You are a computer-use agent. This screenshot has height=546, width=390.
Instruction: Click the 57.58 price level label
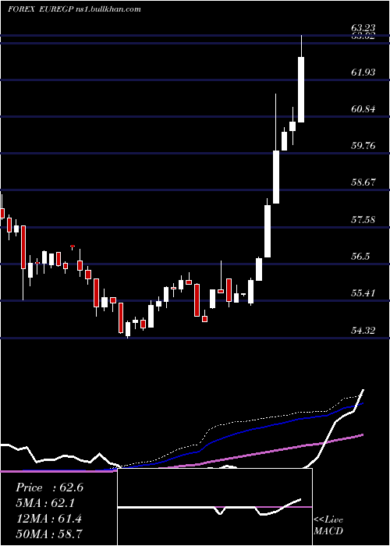point(363,220)
